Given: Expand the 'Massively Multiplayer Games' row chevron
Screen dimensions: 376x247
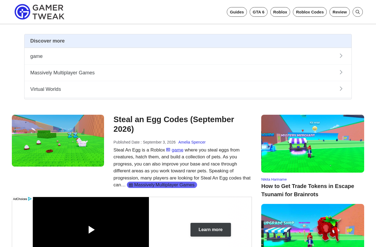Looking at the screenshot, I should click(341, 72).
